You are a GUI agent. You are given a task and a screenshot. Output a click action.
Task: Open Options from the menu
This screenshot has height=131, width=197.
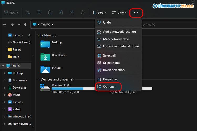[x=118, y=87]
